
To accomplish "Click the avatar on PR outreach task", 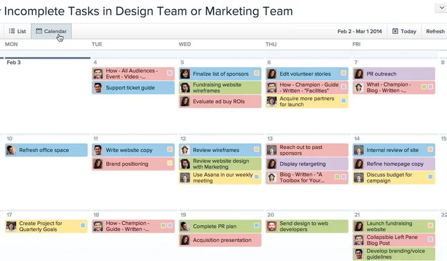I will click(x=359, y=74).
